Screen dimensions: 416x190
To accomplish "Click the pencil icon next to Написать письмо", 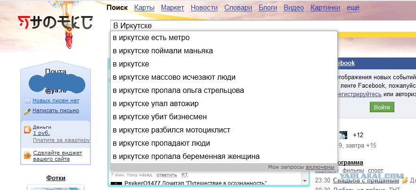I will tap(27, 111).
